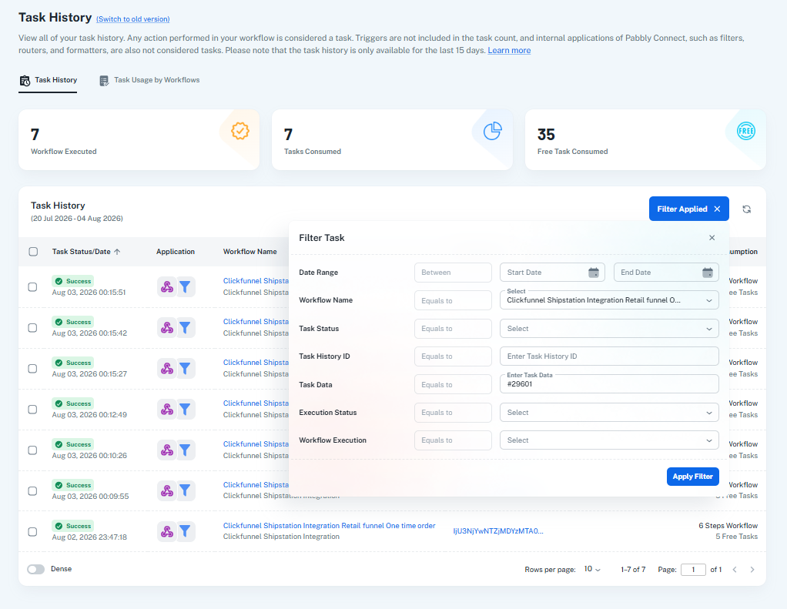Go to next page arrow

click(x=752, y=570)
